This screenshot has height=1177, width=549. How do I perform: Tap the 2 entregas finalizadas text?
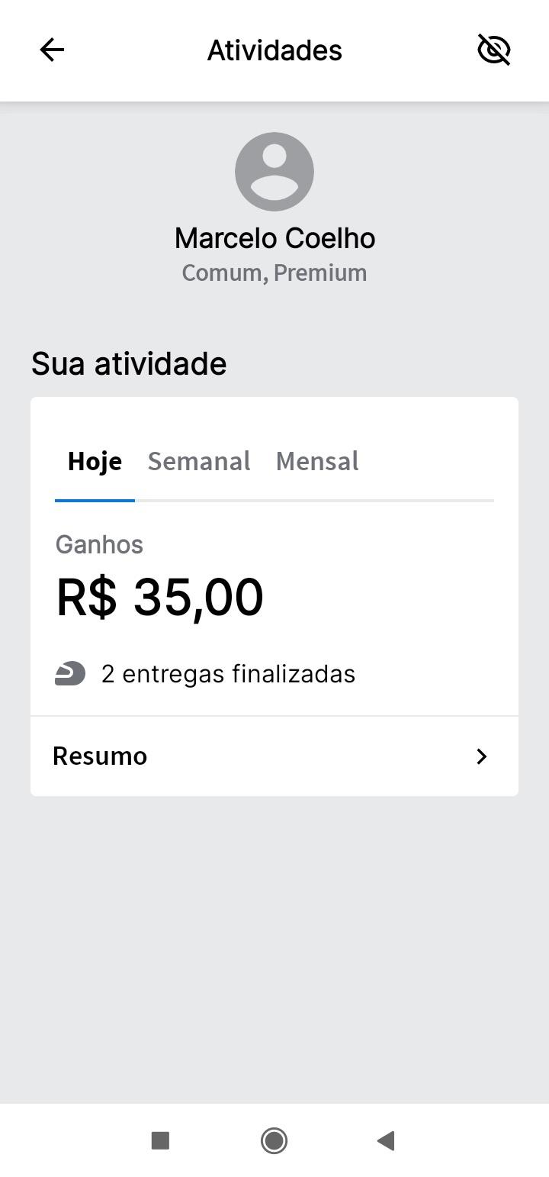pos(228,674)
